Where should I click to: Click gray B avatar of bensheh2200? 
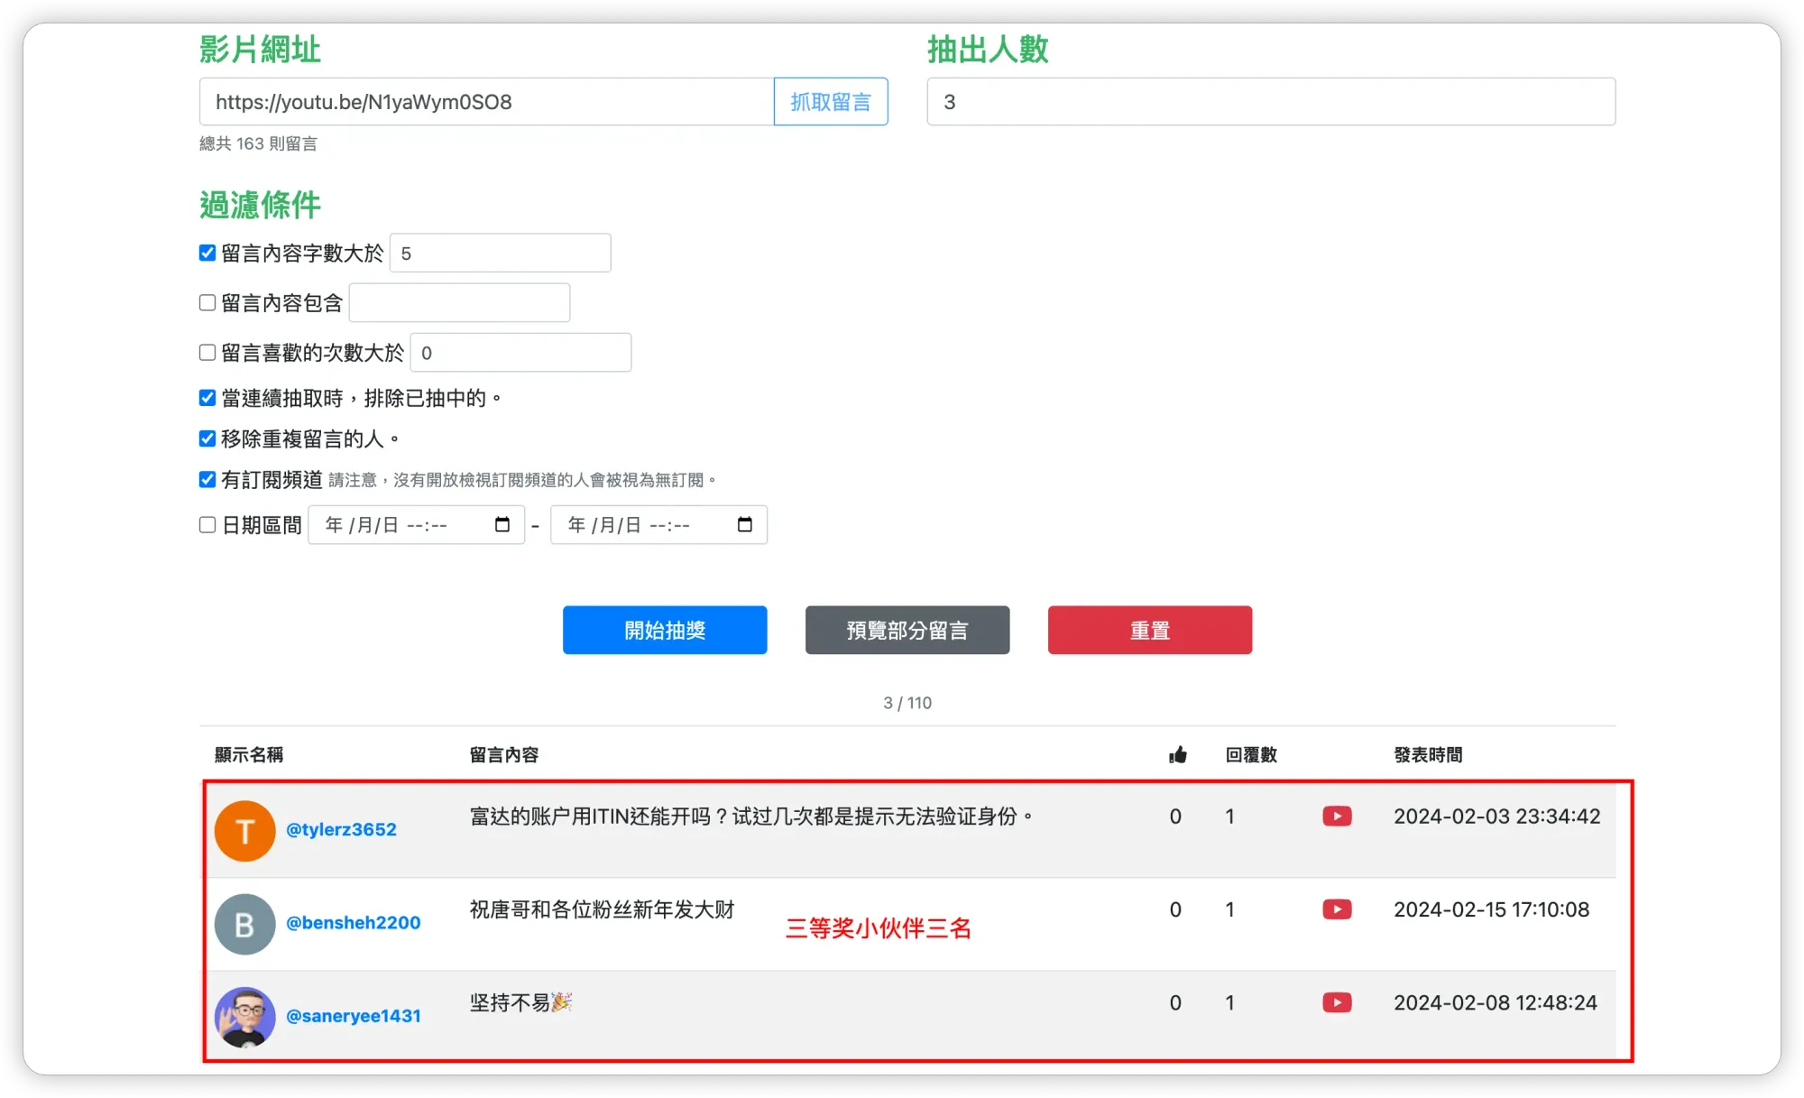pyautogui.click(x=244, y=924)
